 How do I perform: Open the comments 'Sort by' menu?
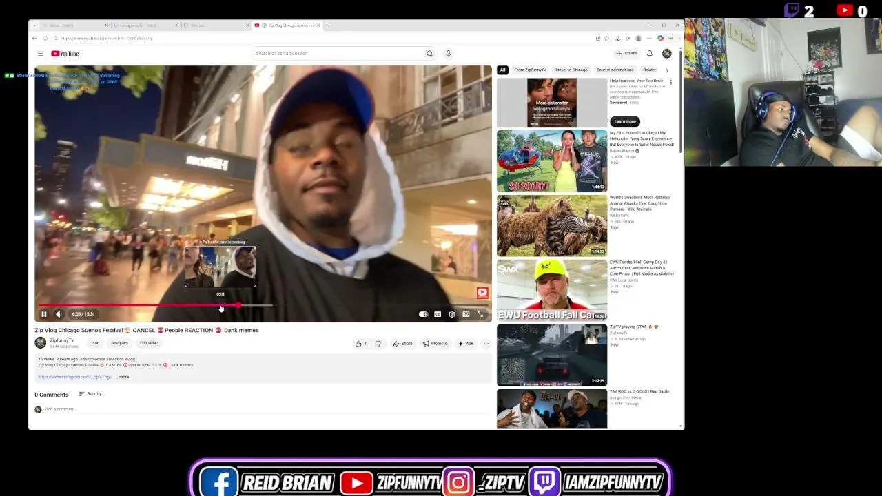(90, 394)
